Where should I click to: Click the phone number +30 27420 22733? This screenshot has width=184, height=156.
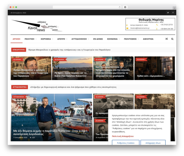[x=166, y=25]
